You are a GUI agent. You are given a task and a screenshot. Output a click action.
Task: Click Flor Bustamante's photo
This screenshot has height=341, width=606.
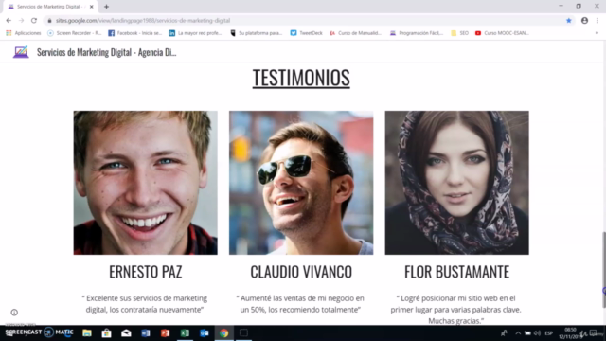point(456,183)
